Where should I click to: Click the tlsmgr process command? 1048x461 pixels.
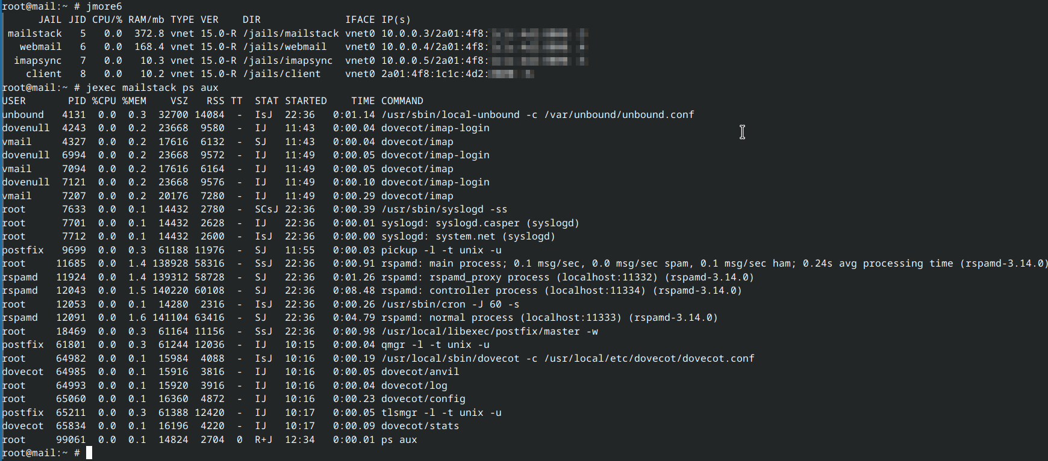441,413
